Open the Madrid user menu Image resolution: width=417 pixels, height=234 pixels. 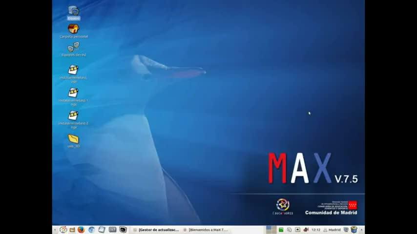332,230
